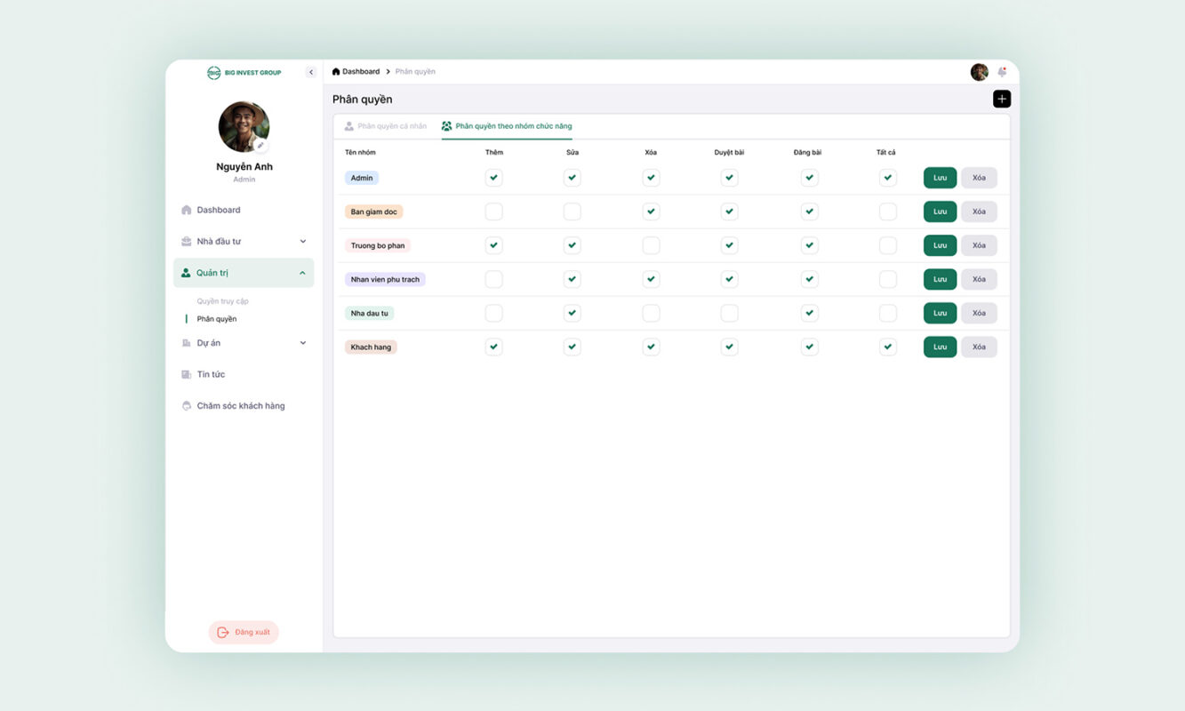The image size is (1185, 711).
Task: Expand the Dự án sidebar menu
Action: pyautogui.click(x=302, y=343)
